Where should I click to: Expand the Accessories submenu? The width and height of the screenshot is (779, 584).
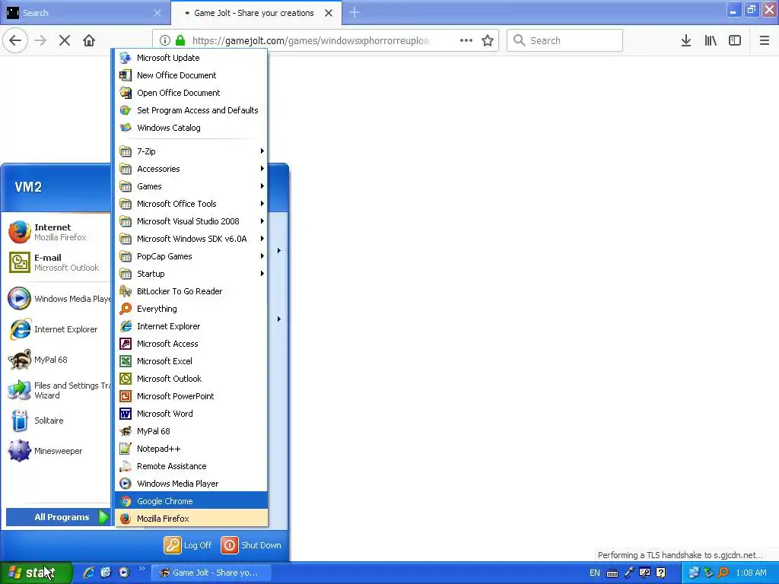191,169
